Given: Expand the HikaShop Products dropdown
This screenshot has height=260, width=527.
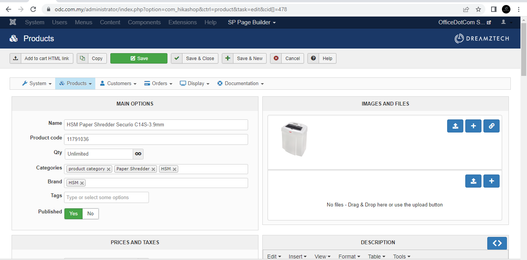Looking at the screenshot, I should (75, 83).
